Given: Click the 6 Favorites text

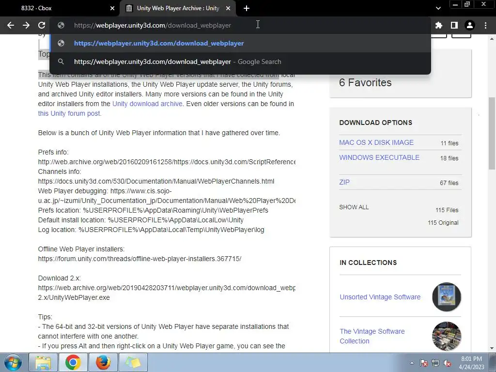Looking at the screenshot, I should tap(365, 82).
